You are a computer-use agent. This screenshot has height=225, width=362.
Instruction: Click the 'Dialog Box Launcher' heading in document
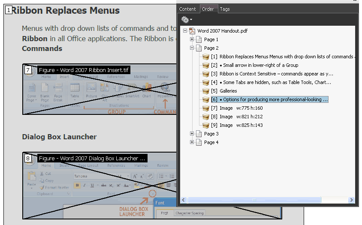point(59,137)
